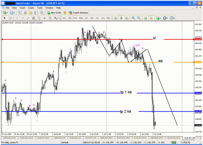Open the View menu
Image resolution: width=203 pixels, height=145 pixels.
pos(15,8)
